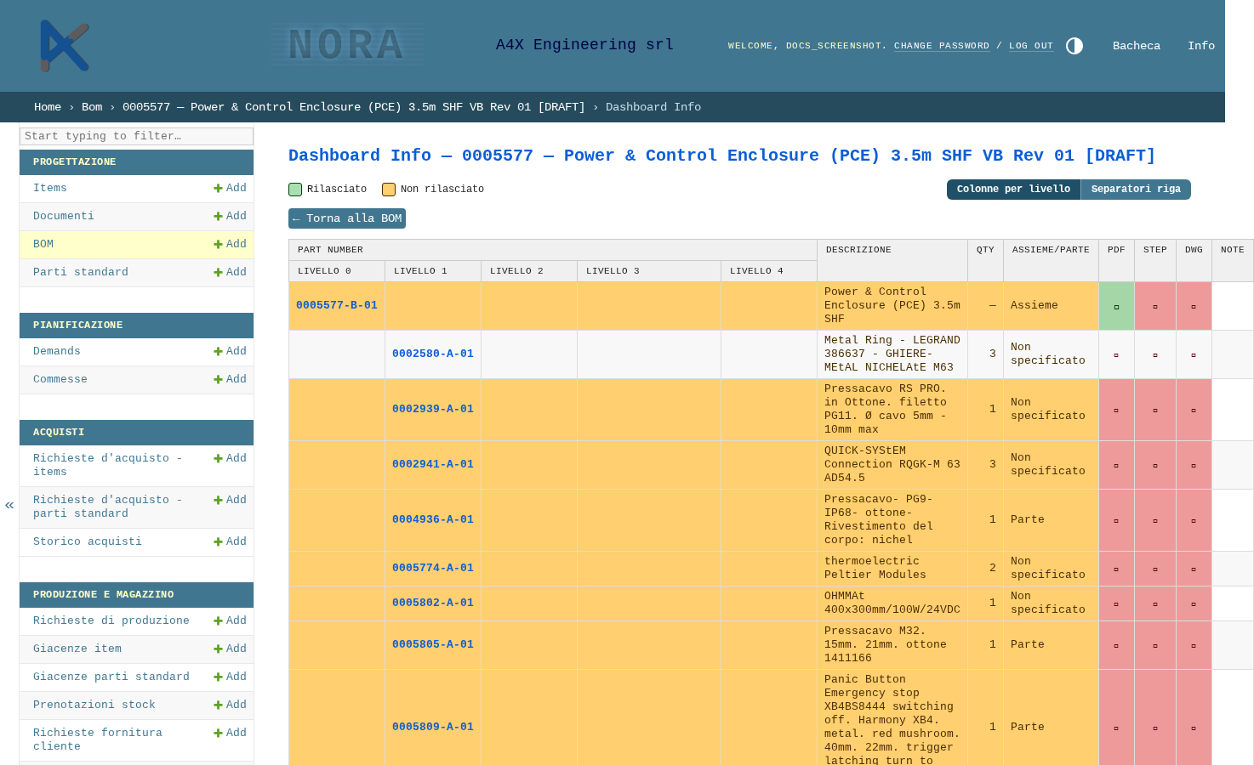Open part number 0005577-B-01
The width and height of the screenshot is (1254, 765).
337,305
